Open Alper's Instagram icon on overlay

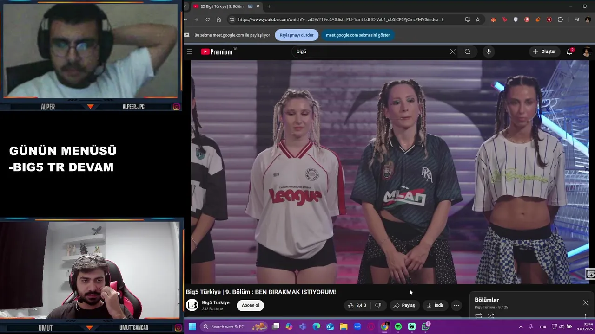pos(176,107)
